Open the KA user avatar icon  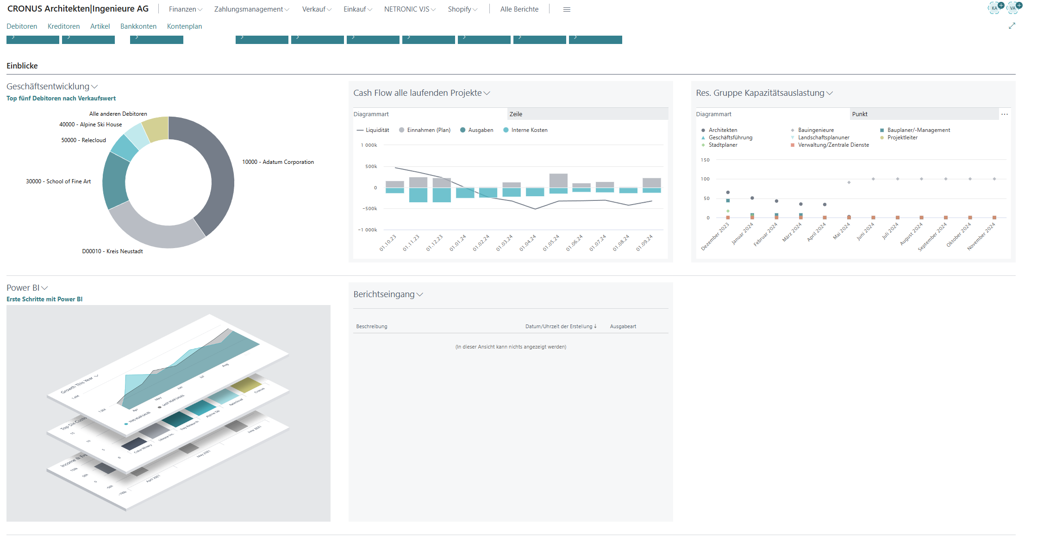(x=994, y=8)
